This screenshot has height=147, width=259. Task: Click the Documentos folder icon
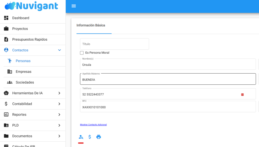coord(6,136)
